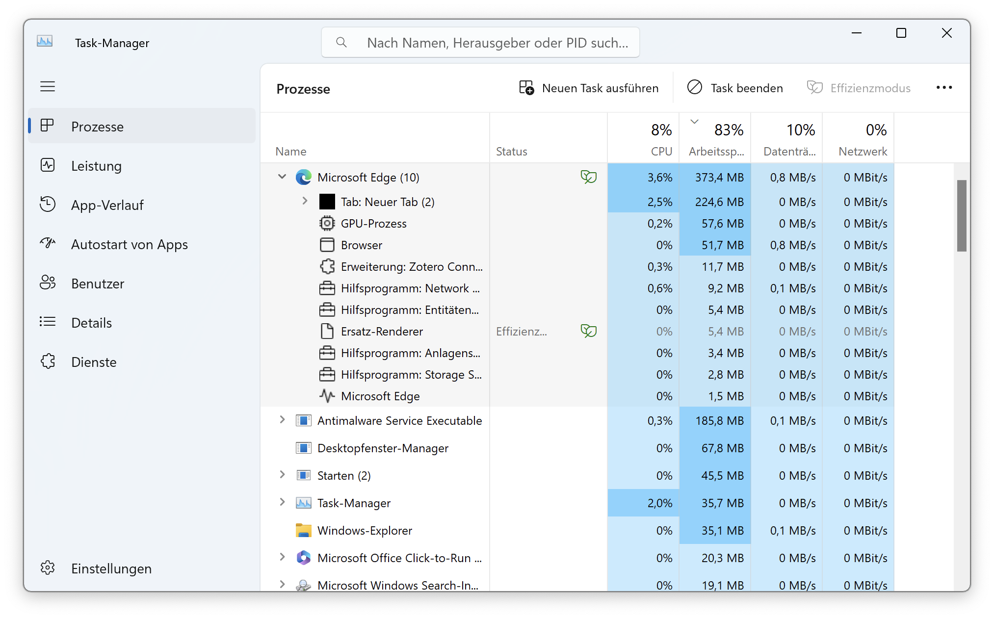Screen dimensions: 994x619
Task: Click the efficiency leaf on Ersatz-Renderer row
Action: pos(589,331)
